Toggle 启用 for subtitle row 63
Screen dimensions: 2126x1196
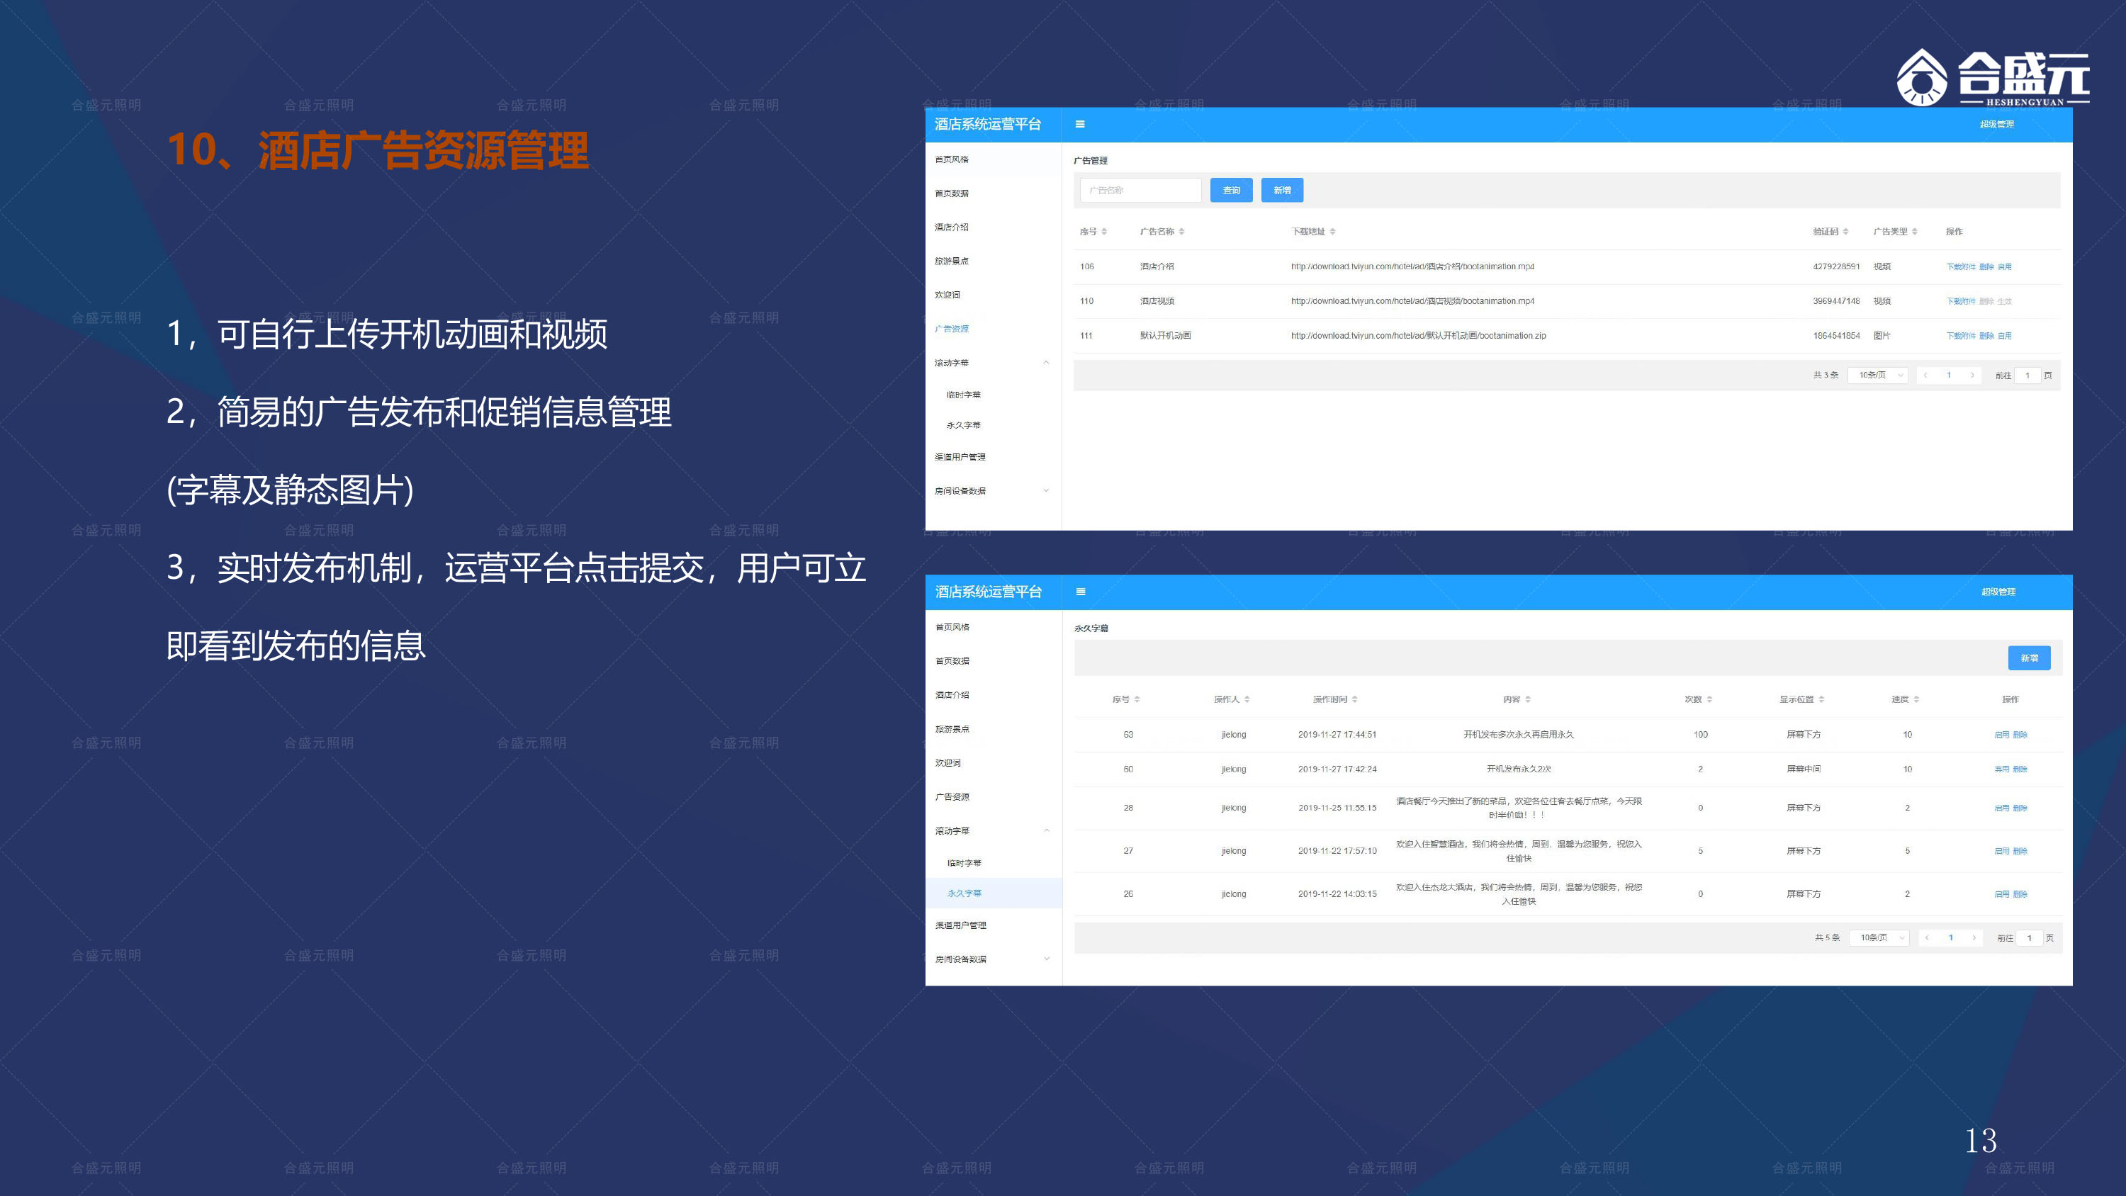(2001, 735)
